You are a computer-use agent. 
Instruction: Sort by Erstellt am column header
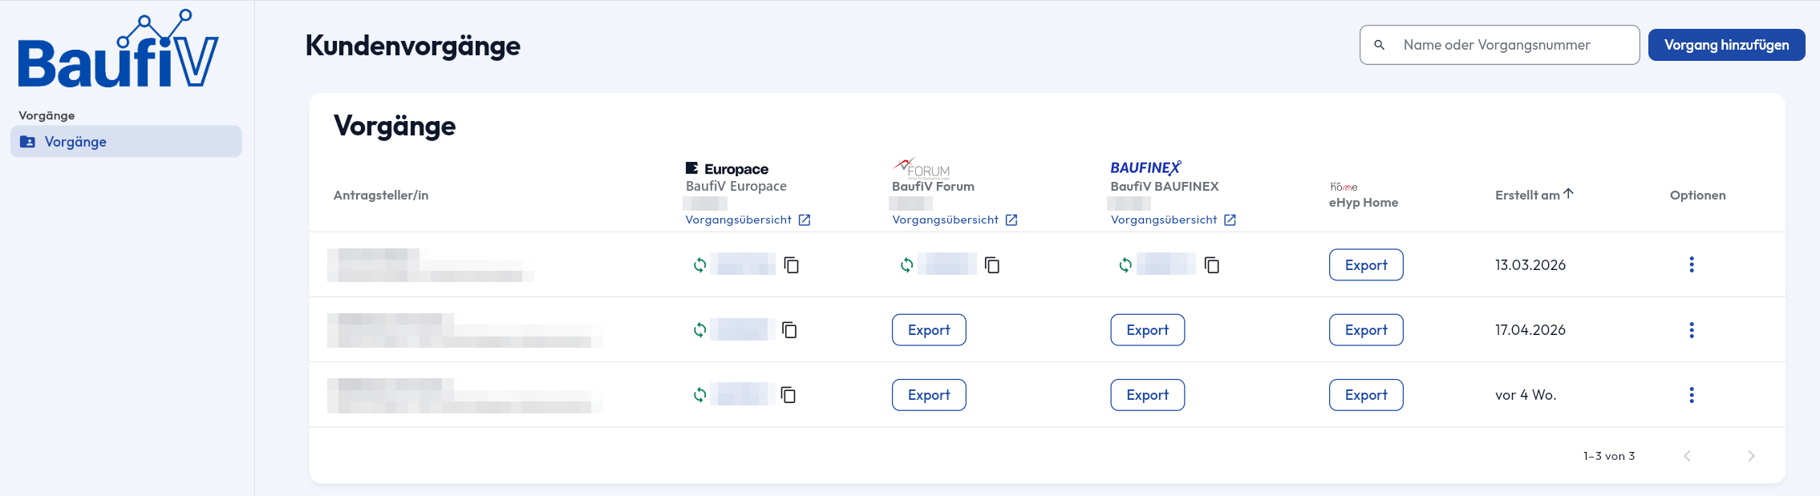pos(1527,195)
